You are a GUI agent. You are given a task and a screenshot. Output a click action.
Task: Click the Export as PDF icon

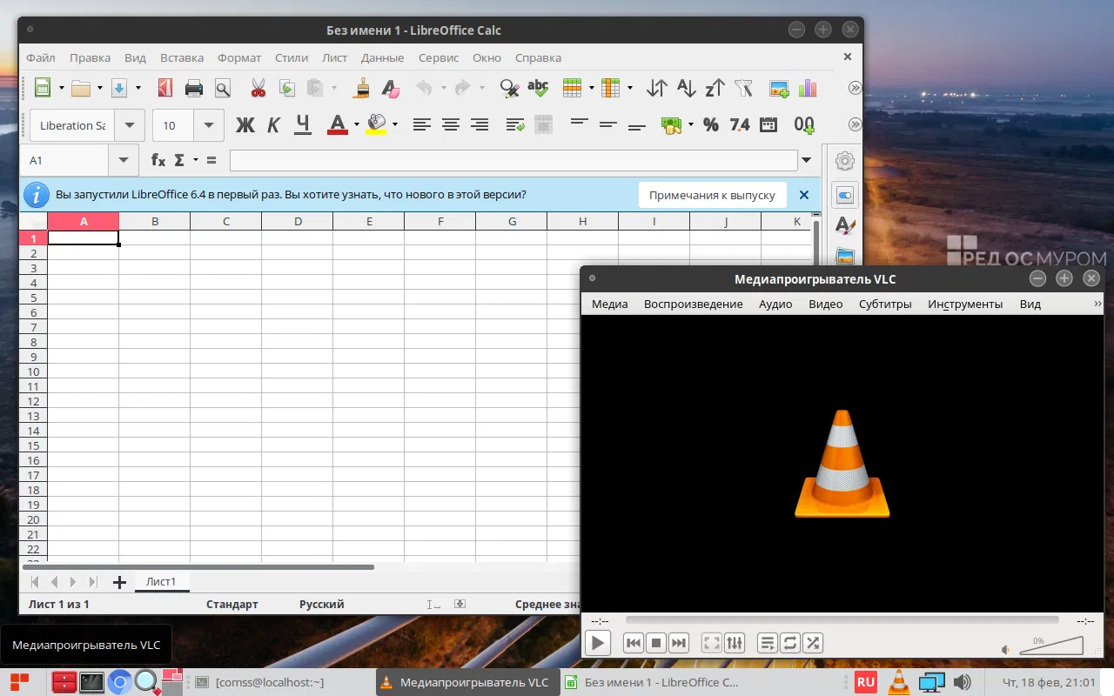click(x=164, y=88)
